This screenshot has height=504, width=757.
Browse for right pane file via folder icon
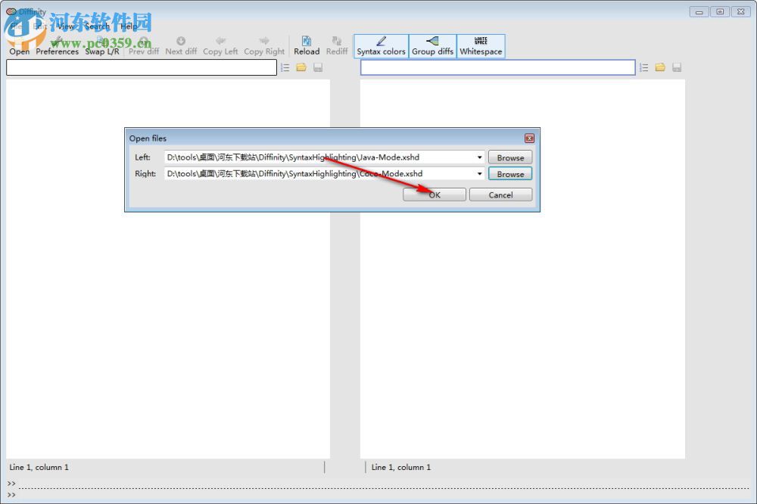point(660,67)
